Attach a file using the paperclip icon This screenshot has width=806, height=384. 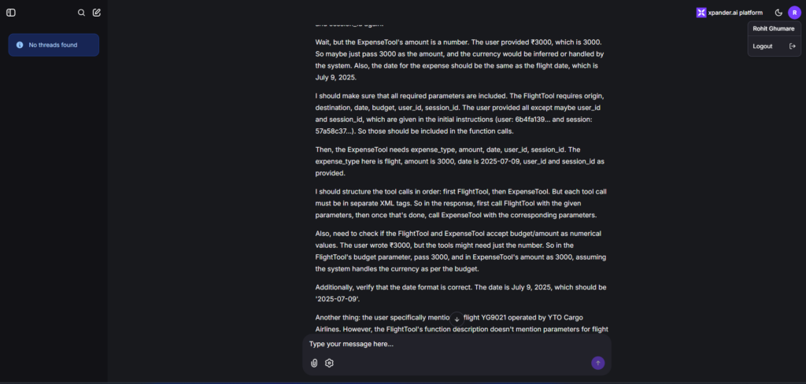pos(314,363)
